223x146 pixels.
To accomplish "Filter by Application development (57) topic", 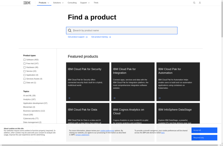I will coord(35,103).
